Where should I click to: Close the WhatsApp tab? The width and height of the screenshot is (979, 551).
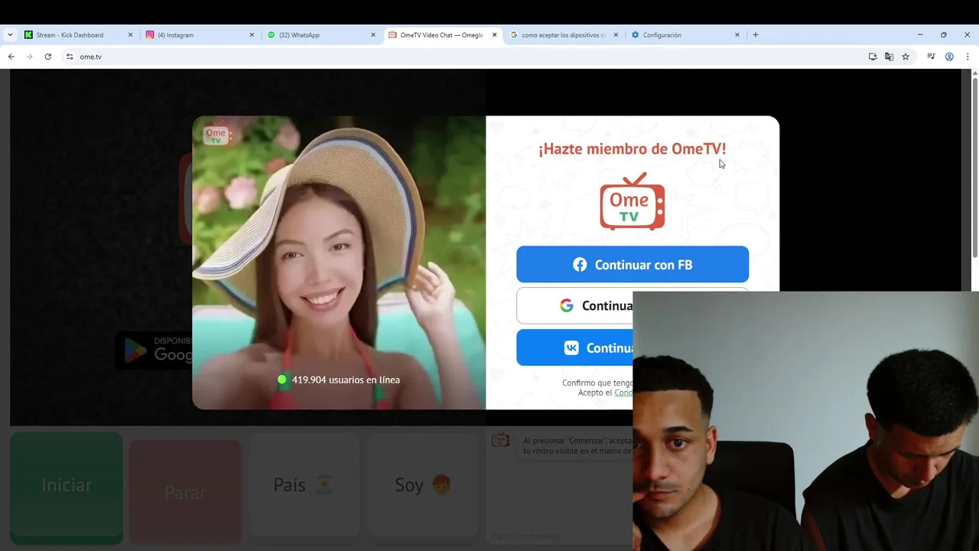pos(373,35)
